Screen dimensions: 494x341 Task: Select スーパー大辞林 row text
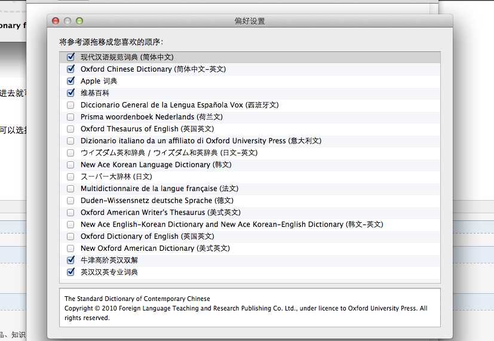pos(116,177)
